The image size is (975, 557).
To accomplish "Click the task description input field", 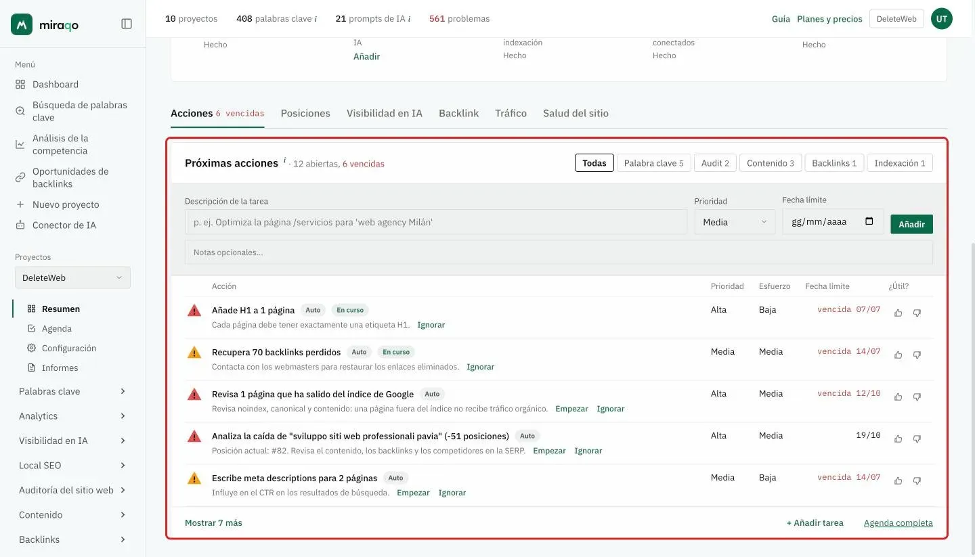I will 436,222.
